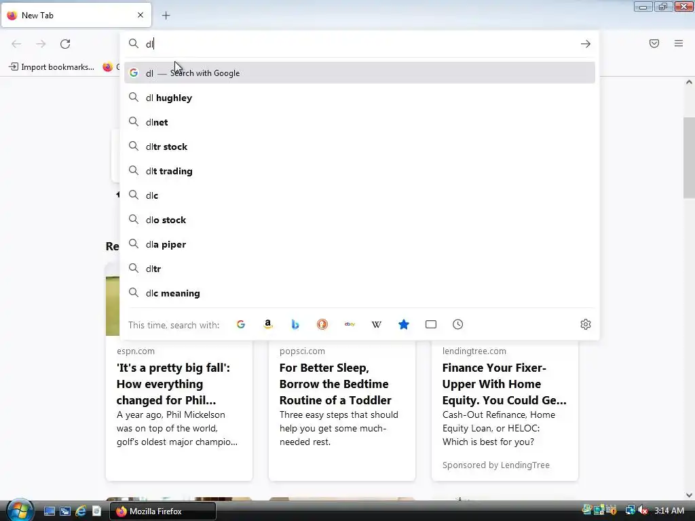Select the 'dlc' suggestion
This screenshot has width=695, height=521.
click(x=360, y=195)
